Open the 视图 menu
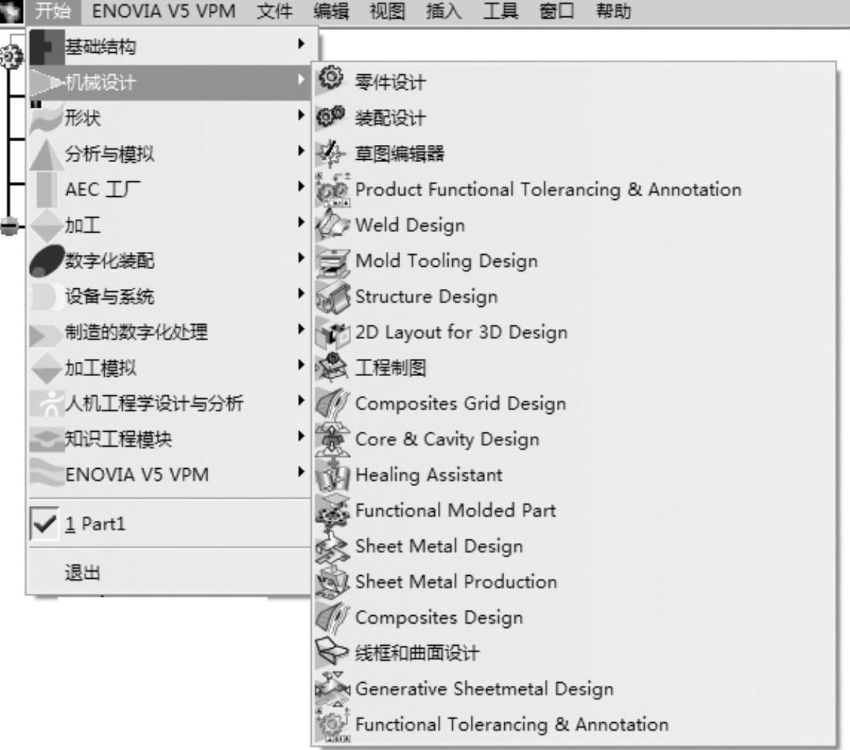Viewport: 850px width, 750px height. 387,11
